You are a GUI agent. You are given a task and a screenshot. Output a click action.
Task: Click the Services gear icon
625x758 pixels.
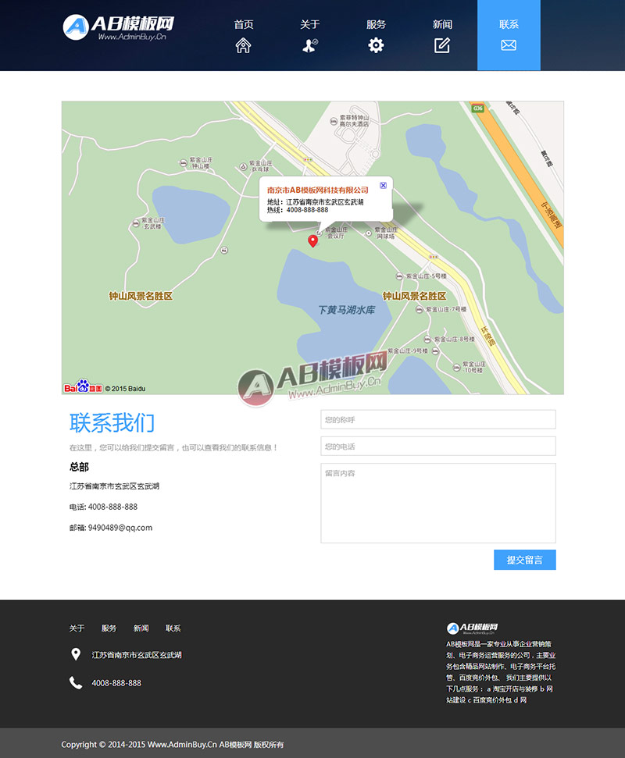(x=376, y=45)
